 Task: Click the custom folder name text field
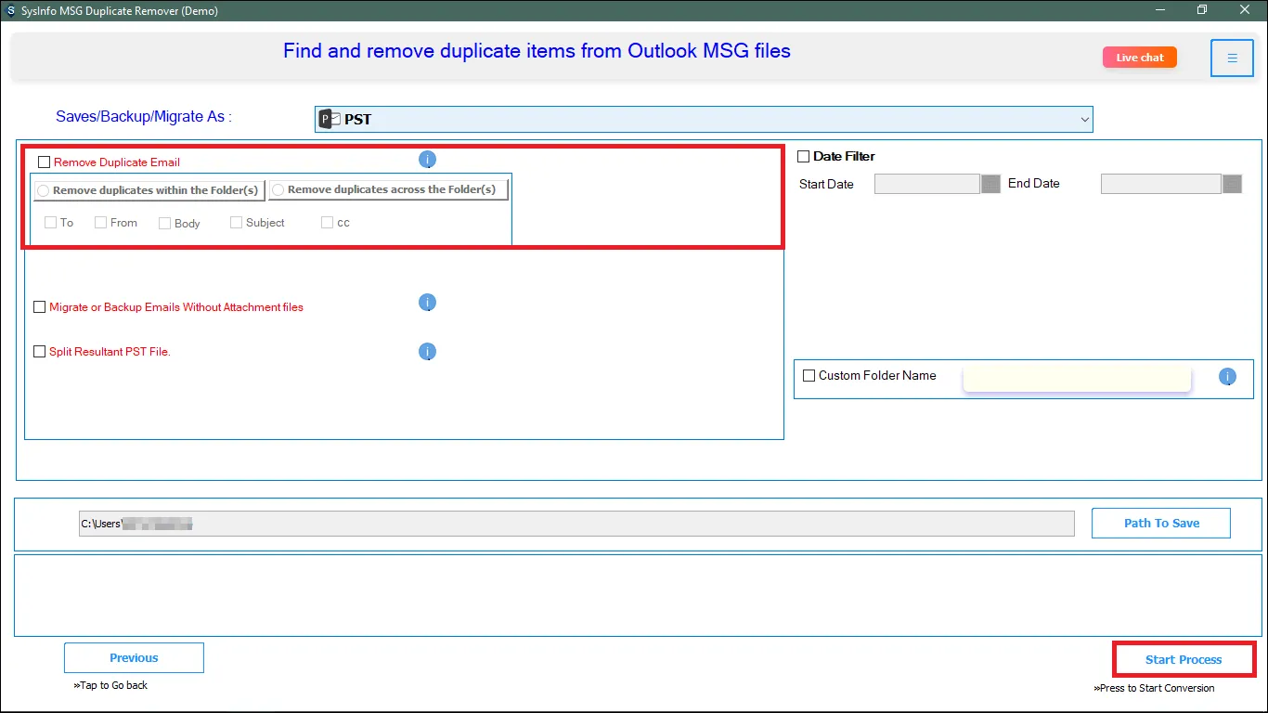(x=1077, y=379)
